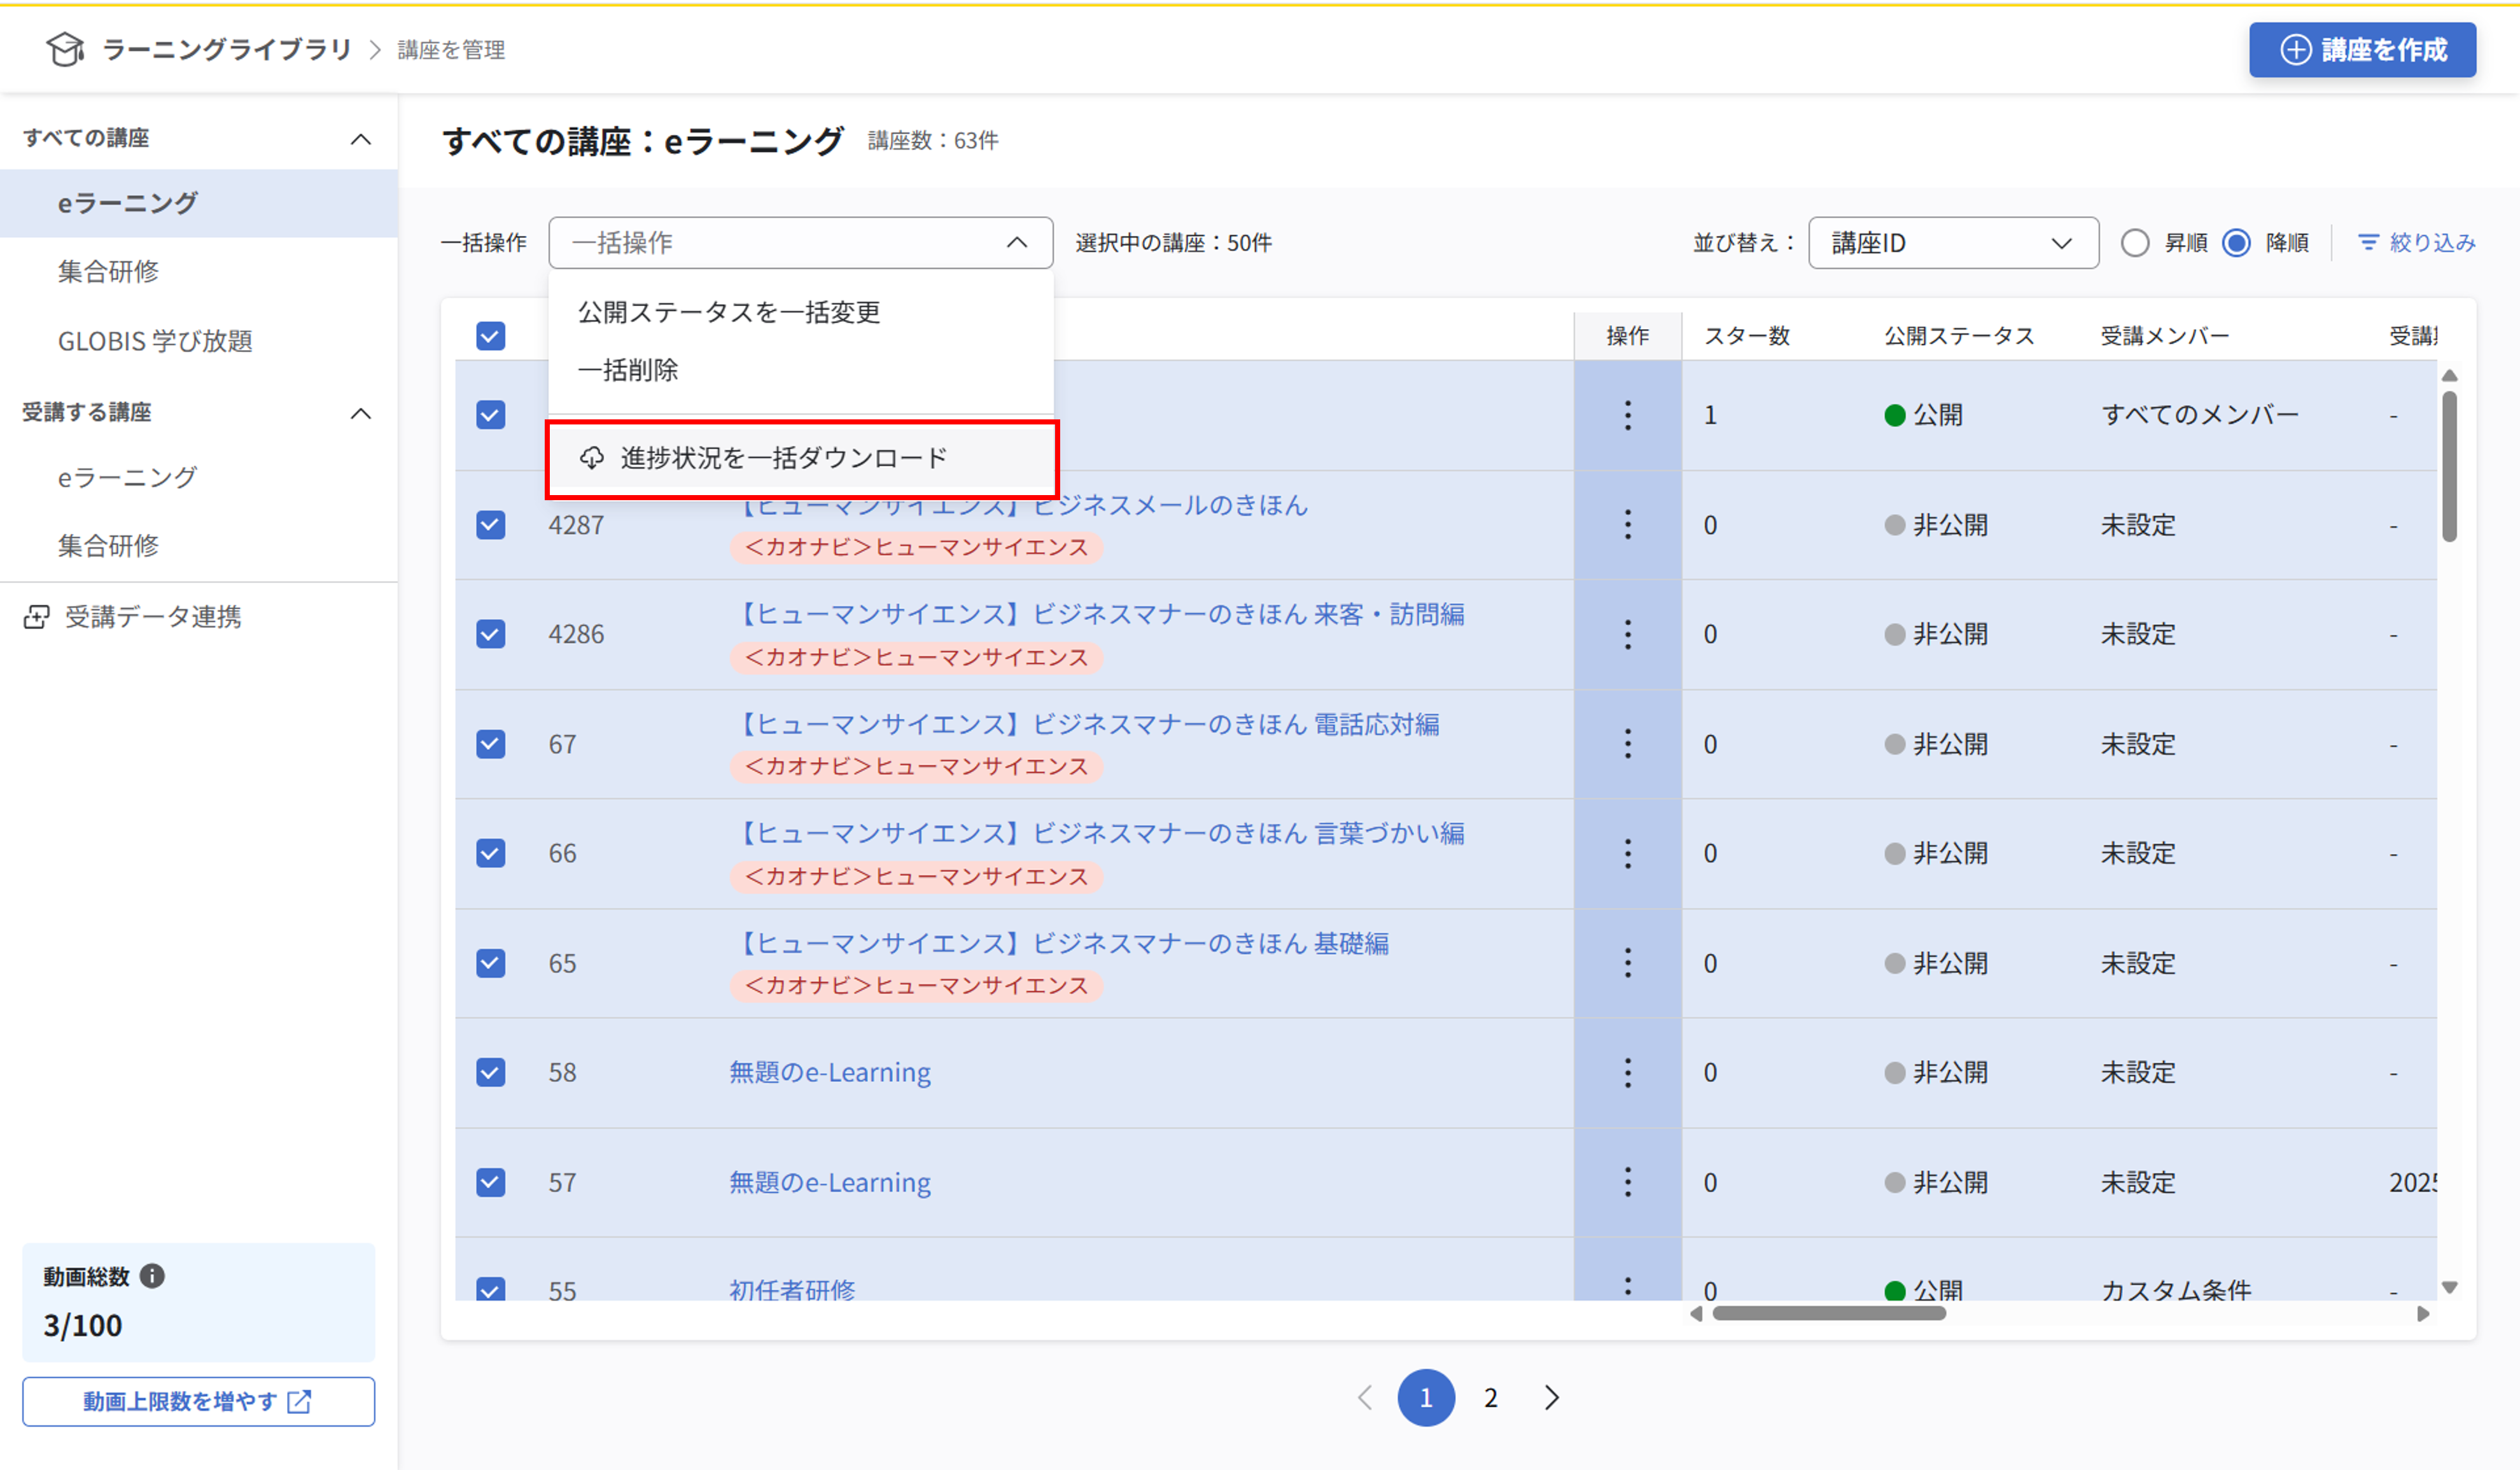Go to previous page with left arrow
Image resolution: width=2520 pixels, height=1470 pixels.
coord(1365,1397)
